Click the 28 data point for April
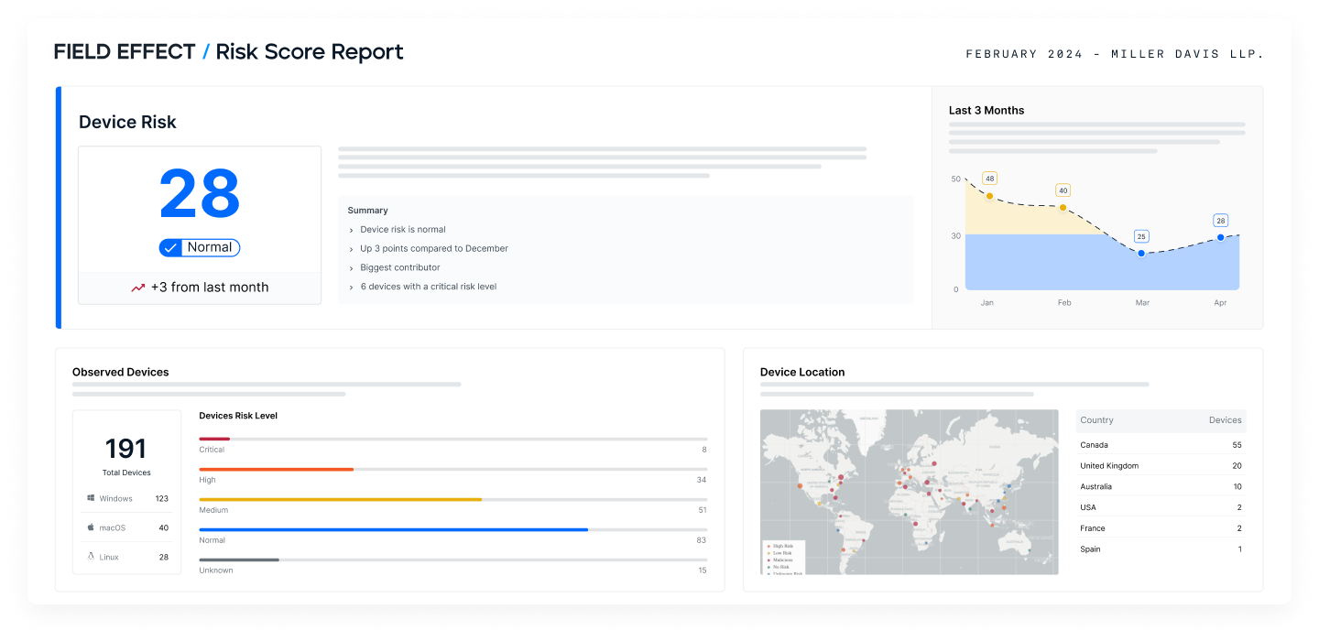 [x=1220, y=237]
